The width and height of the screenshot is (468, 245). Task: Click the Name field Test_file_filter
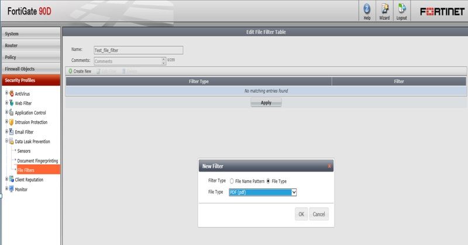coord(139,50)
